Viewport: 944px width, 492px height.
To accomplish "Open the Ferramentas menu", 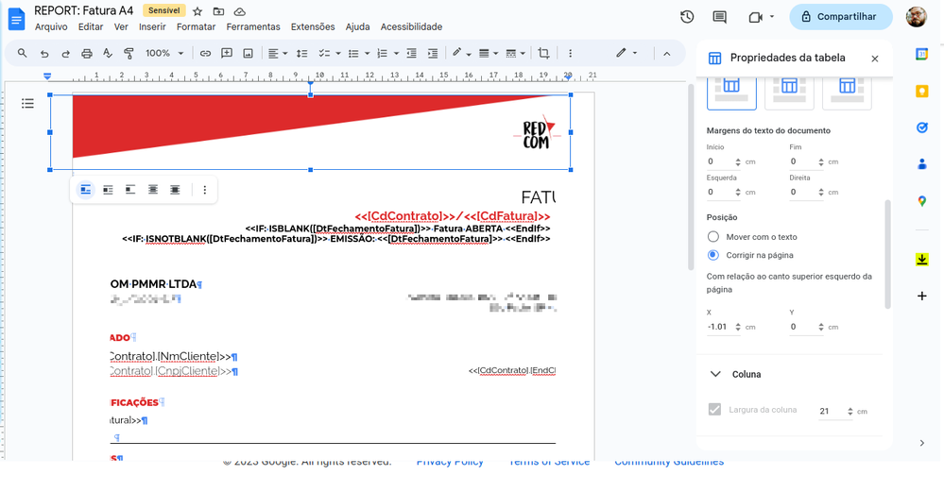I will (253, 27).
